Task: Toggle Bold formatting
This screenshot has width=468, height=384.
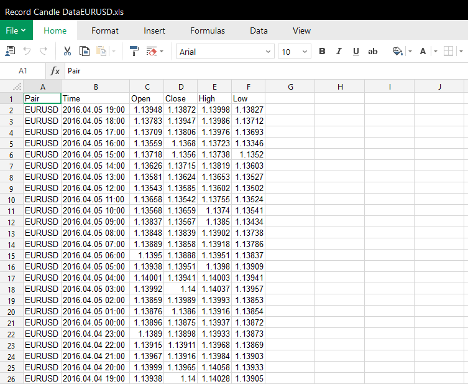Action: pyautogui.click(x=322, y=52)
